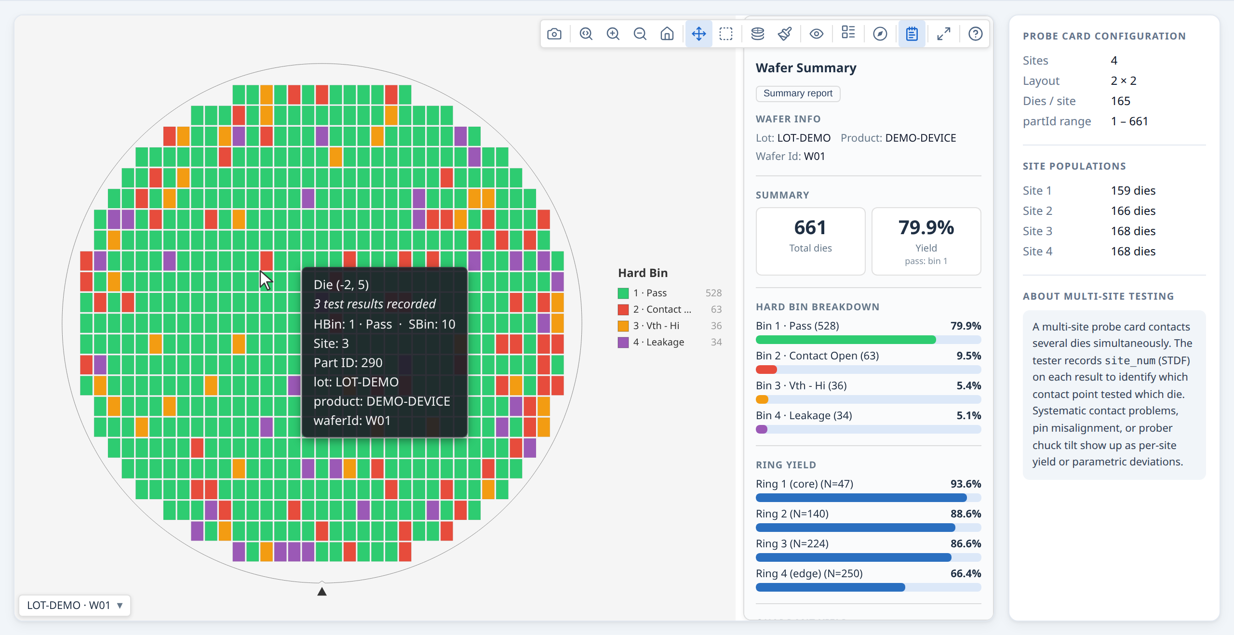The width and height of the screenshot is (1234, 635).
Task: Click the '4 · Leakage' legend label
Action: click(x=658, y=342)
